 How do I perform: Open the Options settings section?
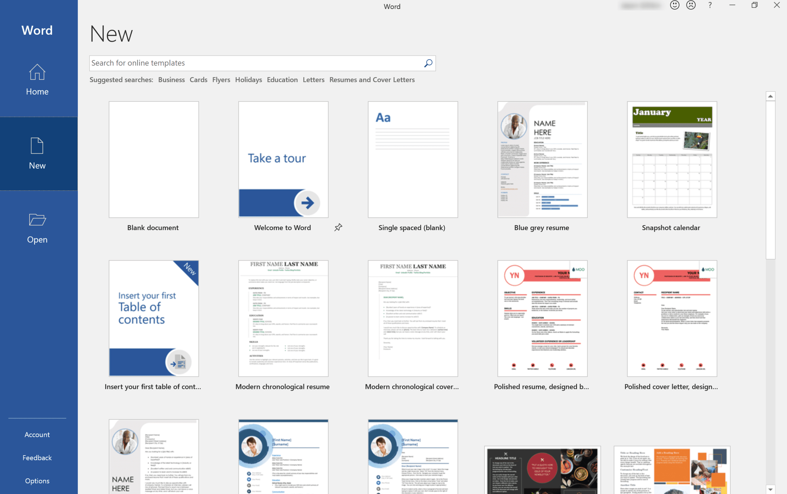pos(37,480)
